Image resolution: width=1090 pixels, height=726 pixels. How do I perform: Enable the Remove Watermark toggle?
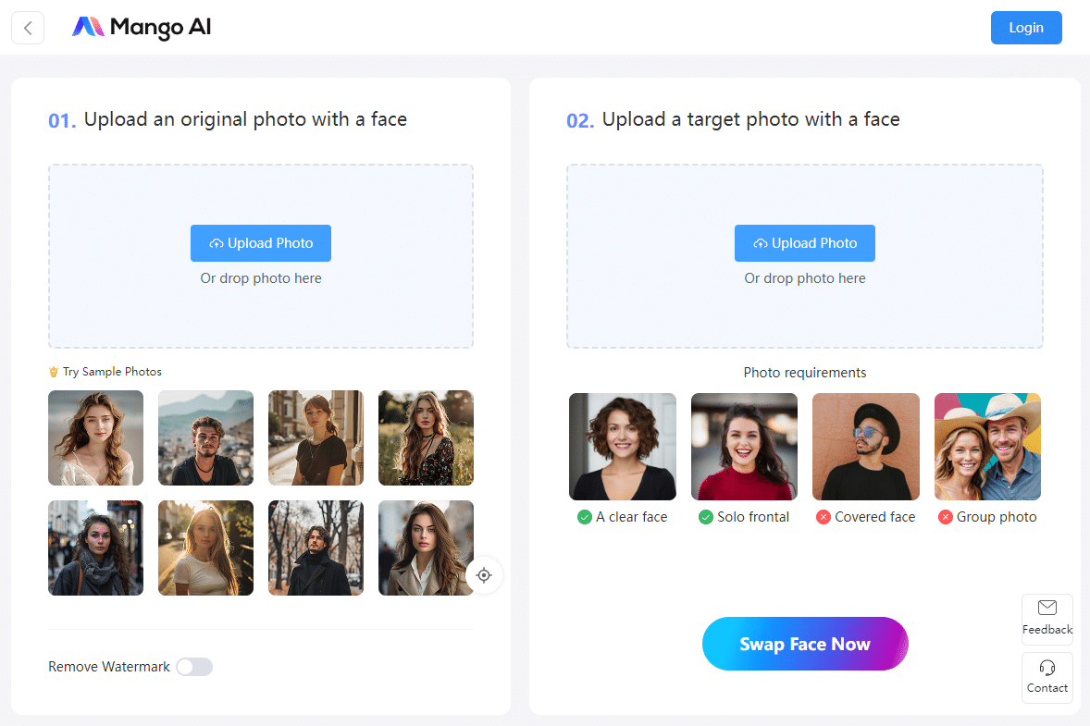click(x=194, y=666)
